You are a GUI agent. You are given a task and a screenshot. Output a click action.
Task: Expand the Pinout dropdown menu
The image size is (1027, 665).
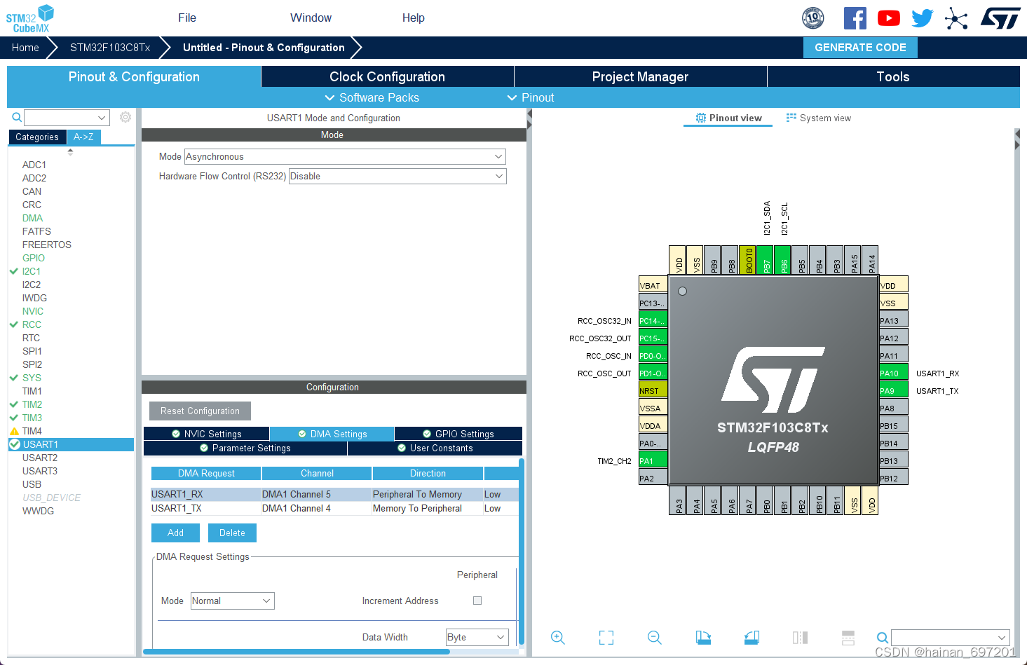[x=531, y=97]
